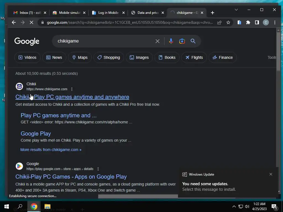
Task: Open the search Tools option
Action: point(272,57)
